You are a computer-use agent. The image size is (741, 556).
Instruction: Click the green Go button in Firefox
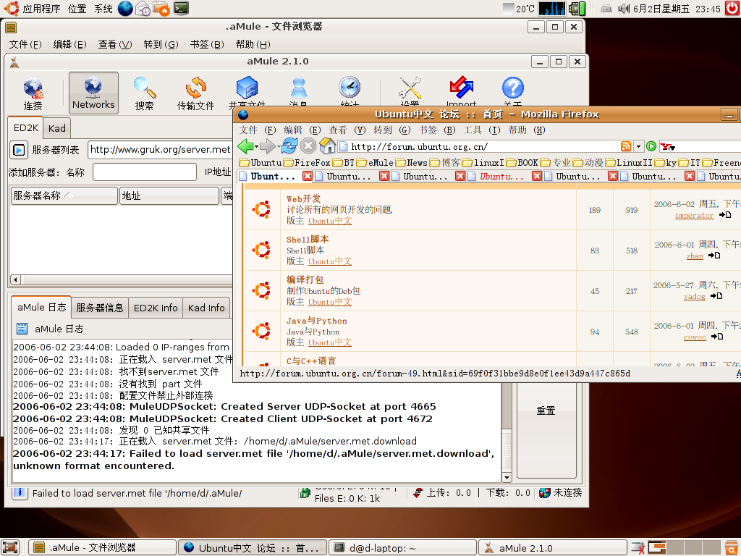(651, 146)
